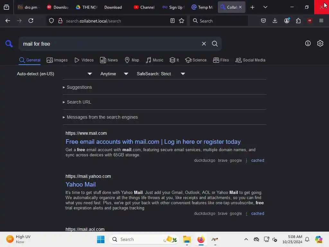Save page to Pocket icon
Viewport: 329px width, 247px height.
(x=263, y=21)
